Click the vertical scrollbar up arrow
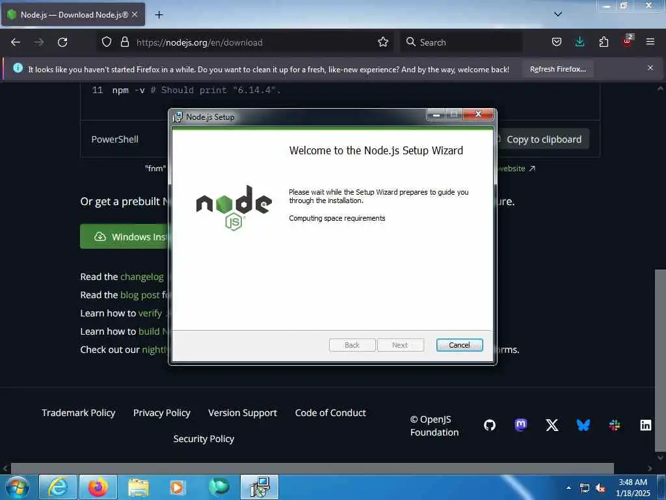 click(660, 89)
